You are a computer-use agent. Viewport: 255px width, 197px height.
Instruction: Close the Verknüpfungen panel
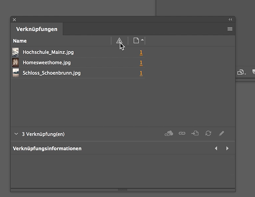pyautogui.click(x=14, y=20)
